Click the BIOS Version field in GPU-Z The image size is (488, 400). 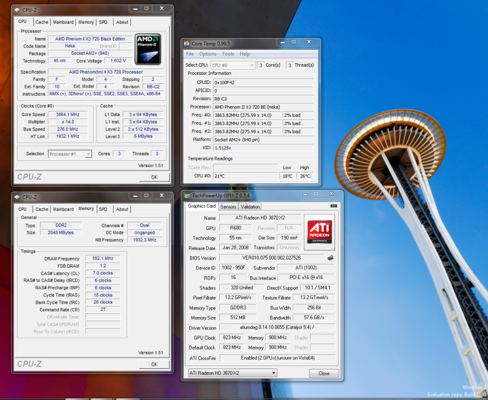click(x=272, y=258)
